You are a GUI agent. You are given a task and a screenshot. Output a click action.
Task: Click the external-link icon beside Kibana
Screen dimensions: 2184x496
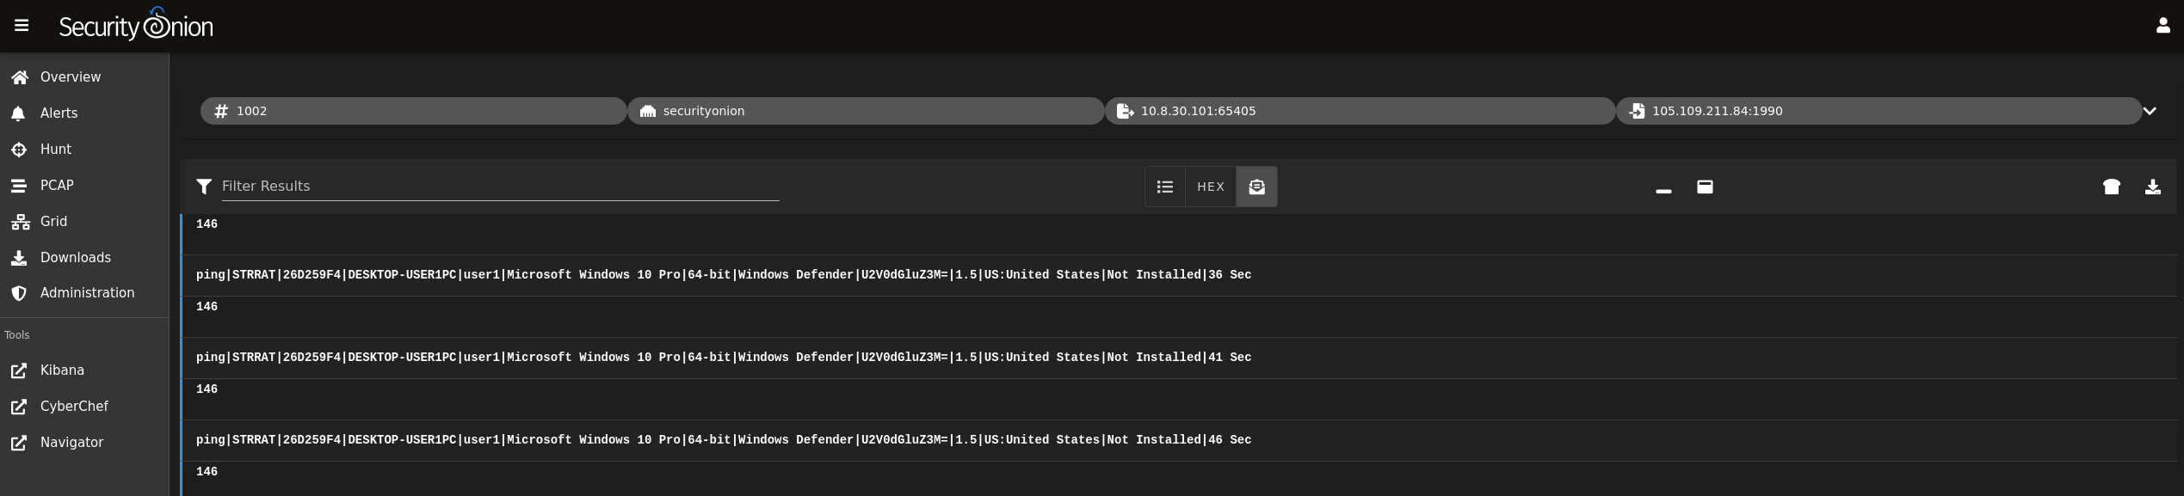[x=19, y=370]
